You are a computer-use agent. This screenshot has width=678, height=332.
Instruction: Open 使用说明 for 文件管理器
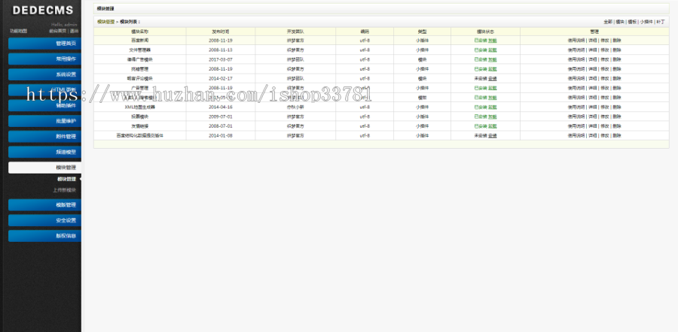[x=576, y=50]
